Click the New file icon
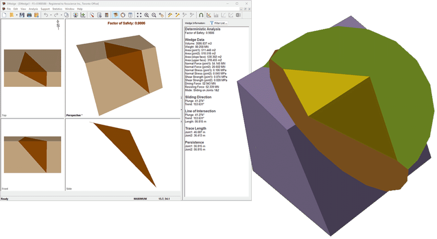Viewport: 437px width, 239px height. click(x=4, y=15)
